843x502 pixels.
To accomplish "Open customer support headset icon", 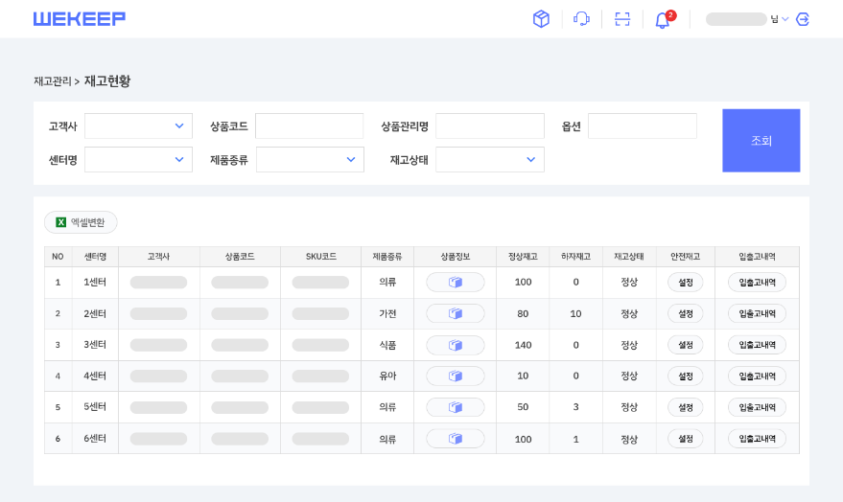I will [581, 19].
